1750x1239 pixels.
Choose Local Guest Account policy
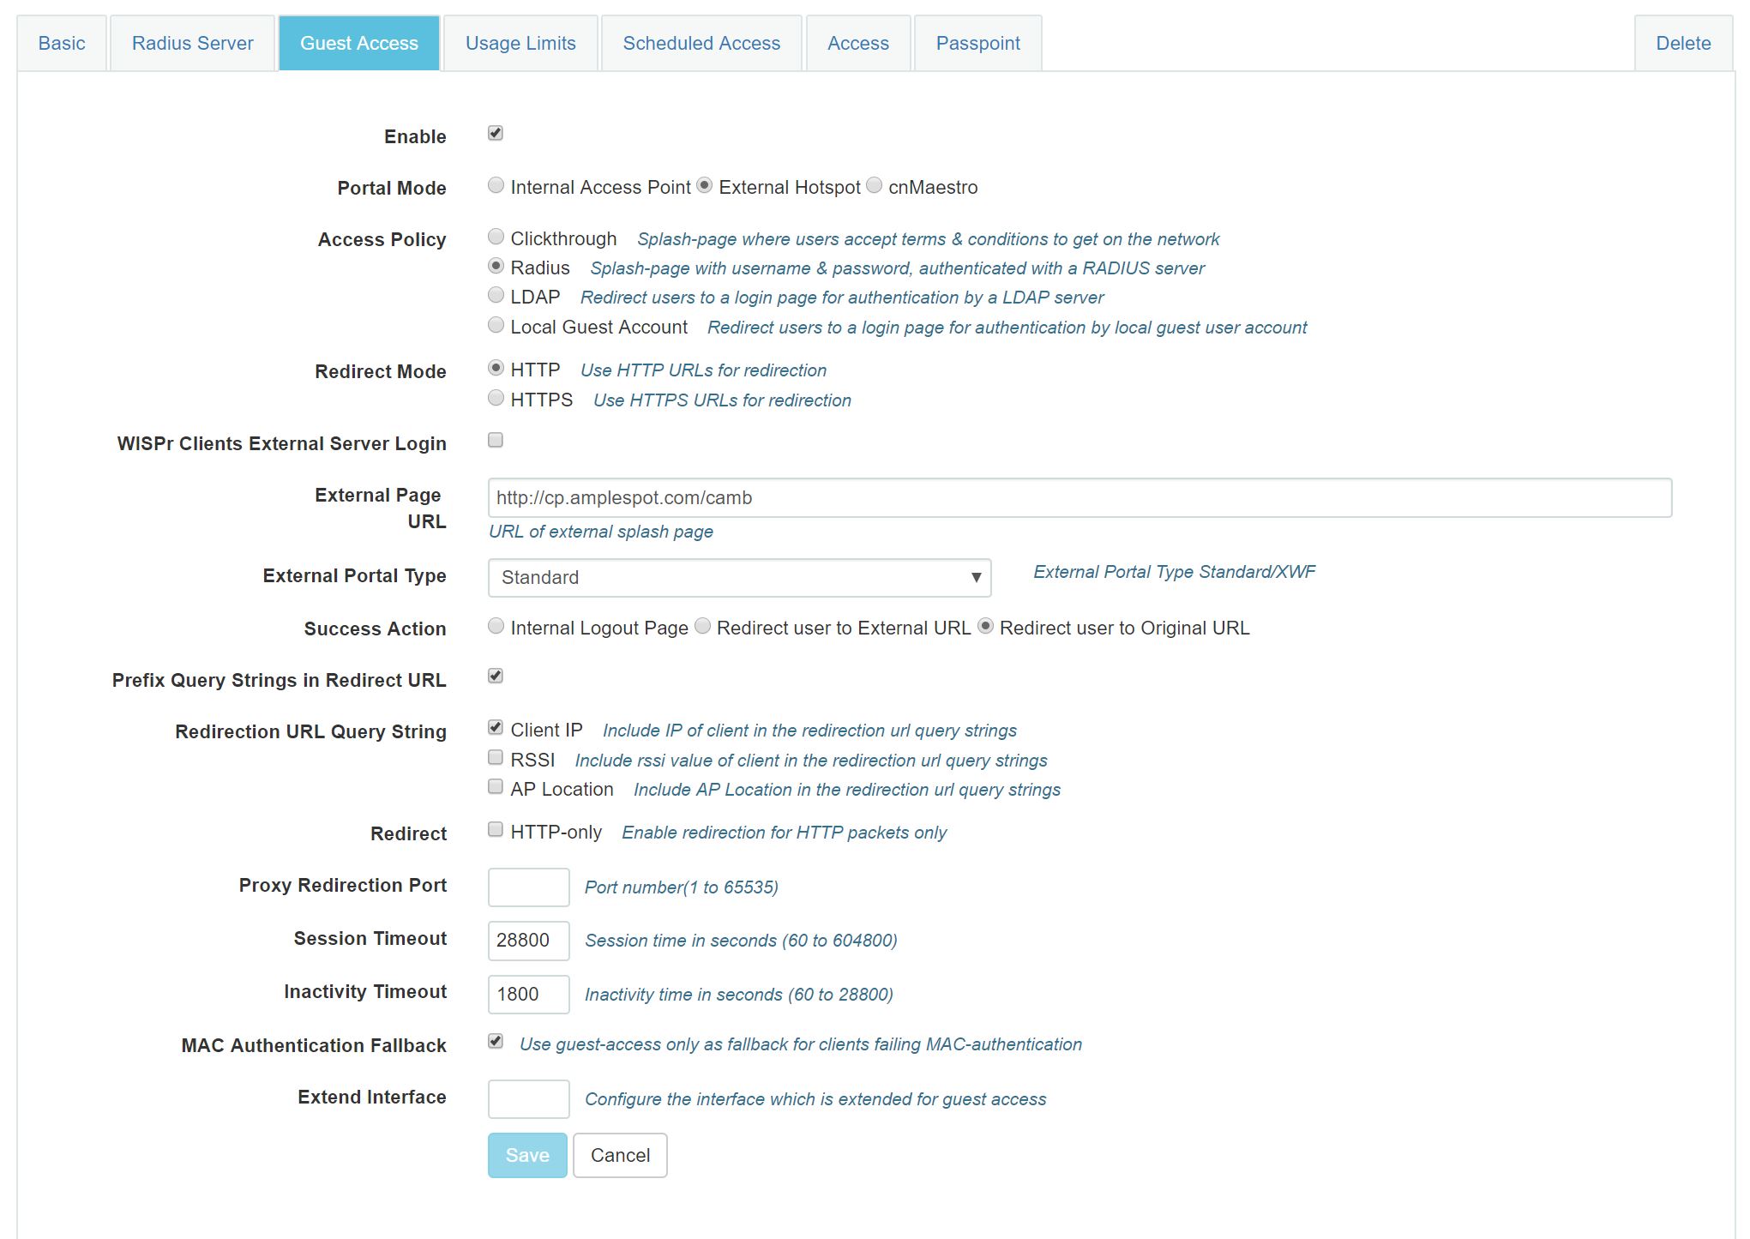click(496, 326)
